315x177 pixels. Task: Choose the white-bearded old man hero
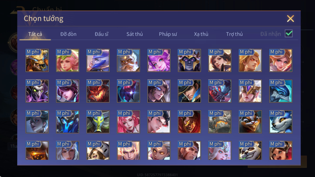point(128,61)
